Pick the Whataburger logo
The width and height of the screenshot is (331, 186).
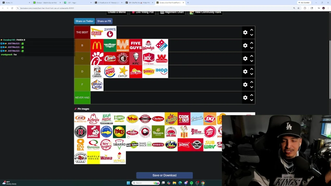click(x=123, y=45)
